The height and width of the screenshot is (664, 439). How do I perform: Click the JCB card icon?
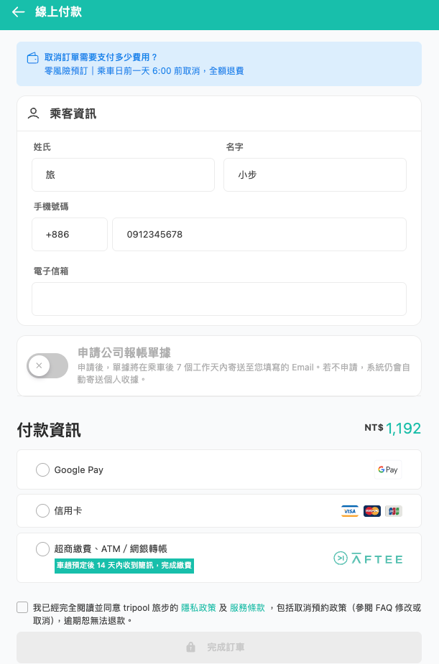pyautogui.click(x=394, y=510)
